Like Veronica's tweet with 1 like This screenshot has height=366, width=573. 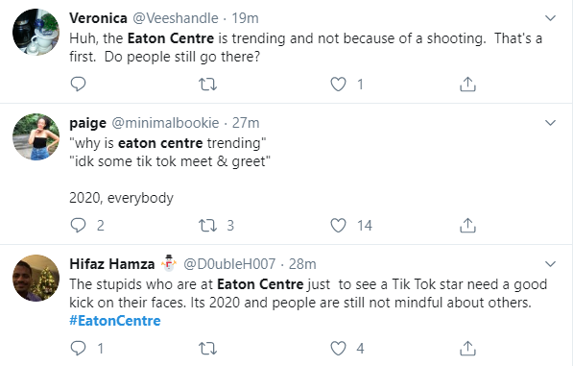[338, 85]
